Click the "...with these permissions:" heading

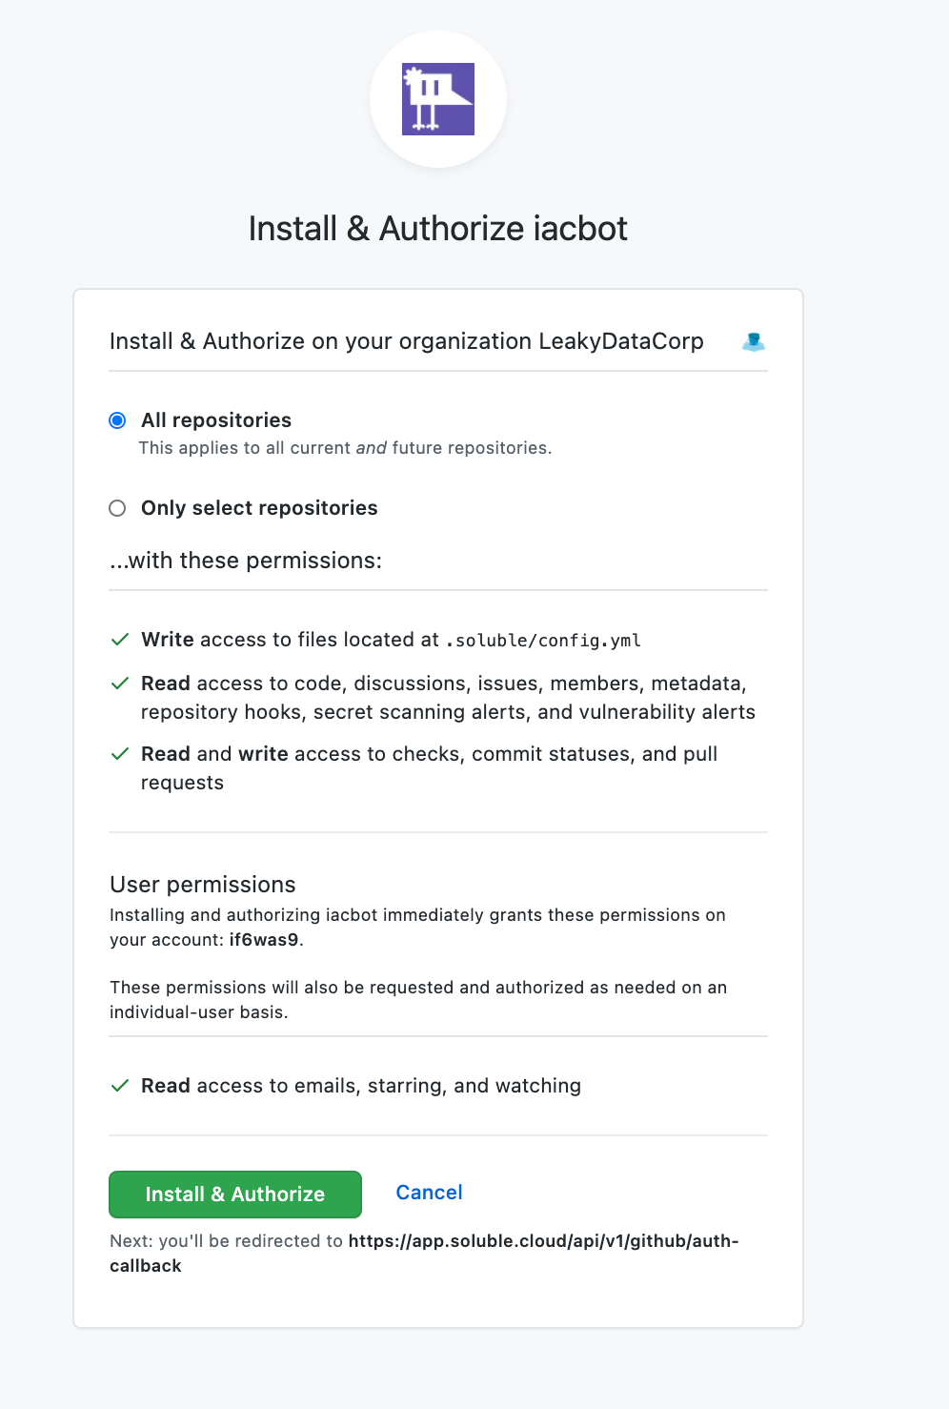246,561
